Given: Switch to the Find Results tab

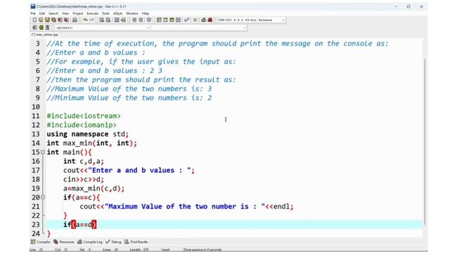Looking at the screenshot, I should point(136,242).
